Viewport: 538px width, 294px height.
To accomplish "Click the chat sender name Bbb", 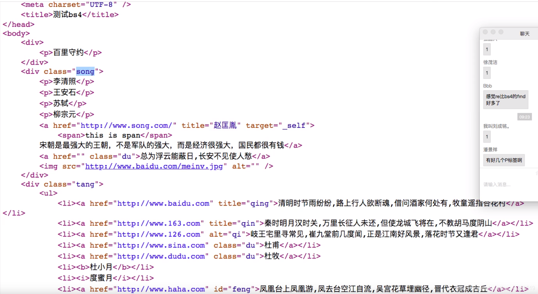I will pos(488,86).
